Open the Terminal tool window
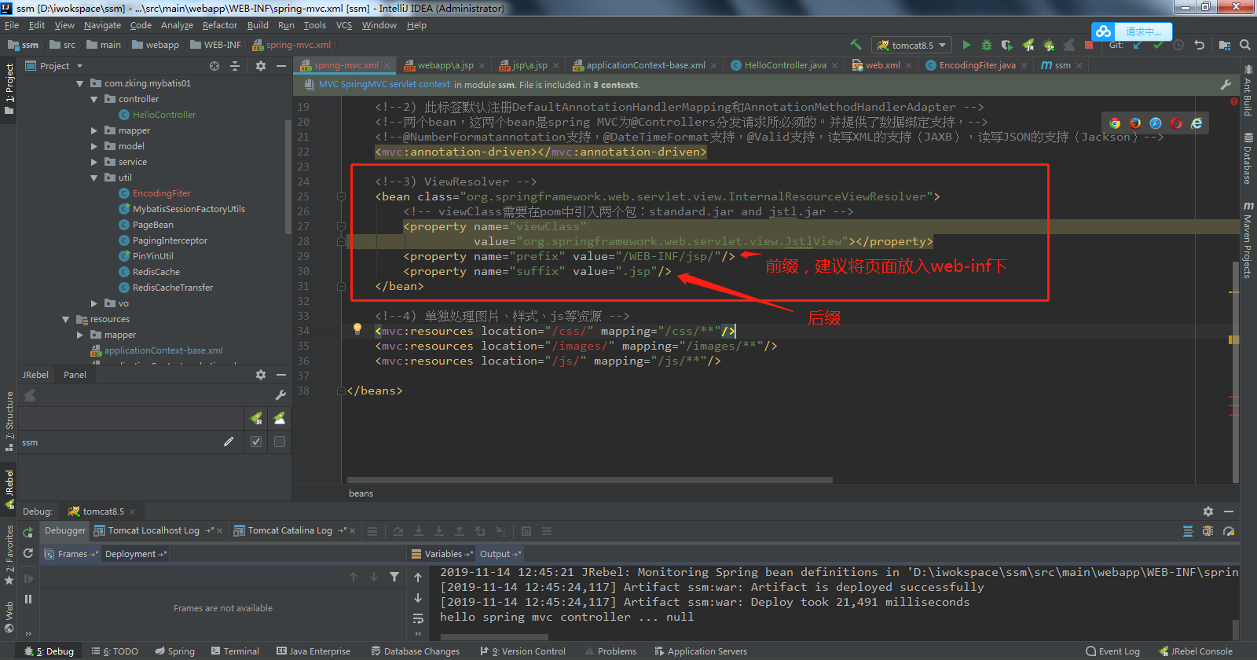Image resolution: width=1257 pixels, height=660 pixels. click(x=235, y=651)
